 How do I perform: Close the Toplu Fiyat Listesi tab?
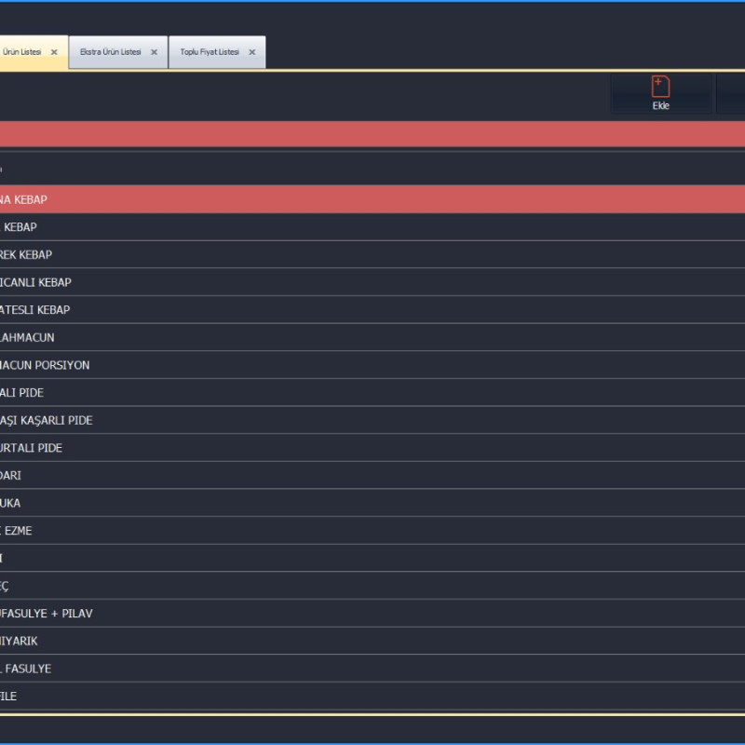pos(251,52)
